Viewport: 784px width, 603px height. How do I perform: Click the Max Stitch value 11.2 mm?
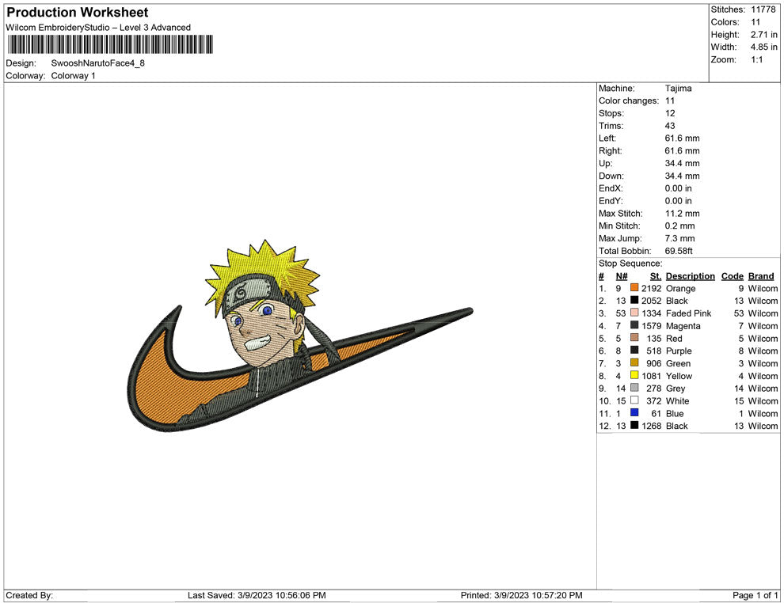coord(683,214)
